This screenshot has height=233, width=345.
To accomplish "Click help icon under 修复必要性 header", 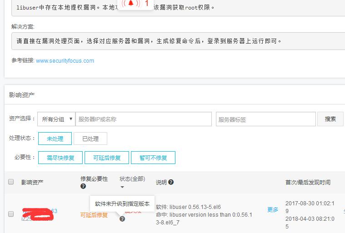I will tap(83, 186).
